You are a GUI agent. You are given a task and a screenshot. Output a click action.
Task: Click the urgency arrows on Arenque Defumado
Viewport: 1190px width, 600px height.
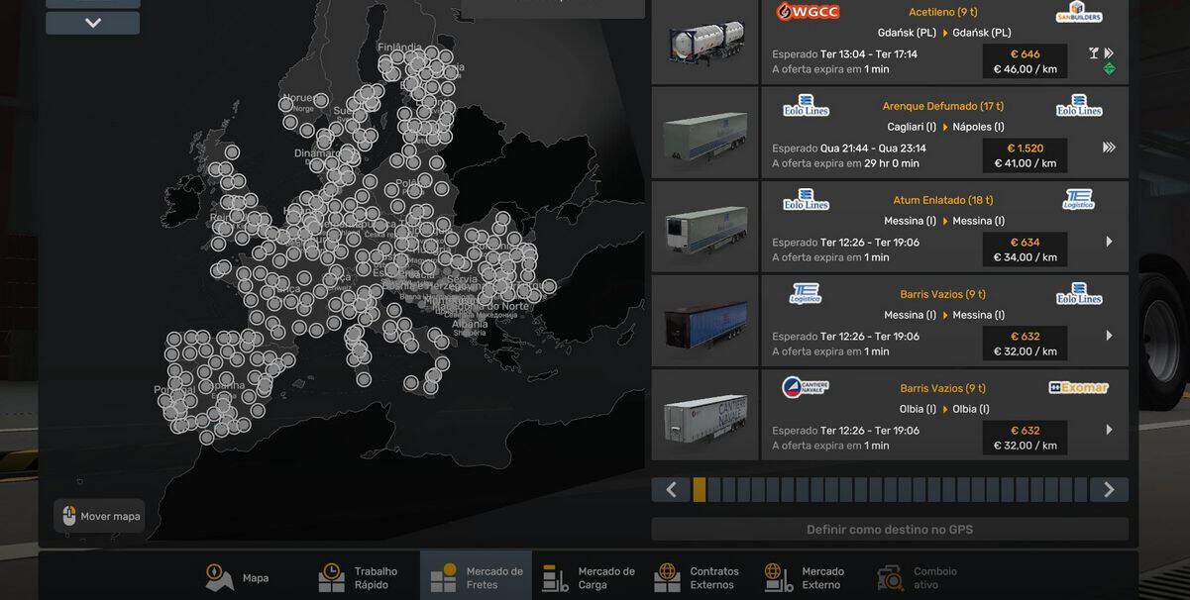[x=1109, y=148]
